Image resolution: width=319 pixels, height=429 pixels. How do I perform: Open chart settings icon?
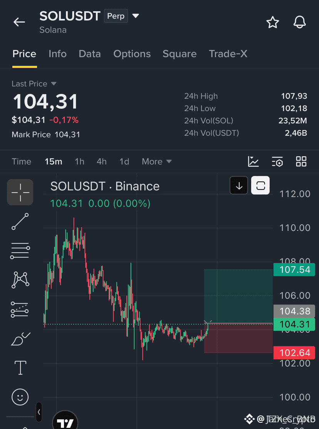pos(277,161)
